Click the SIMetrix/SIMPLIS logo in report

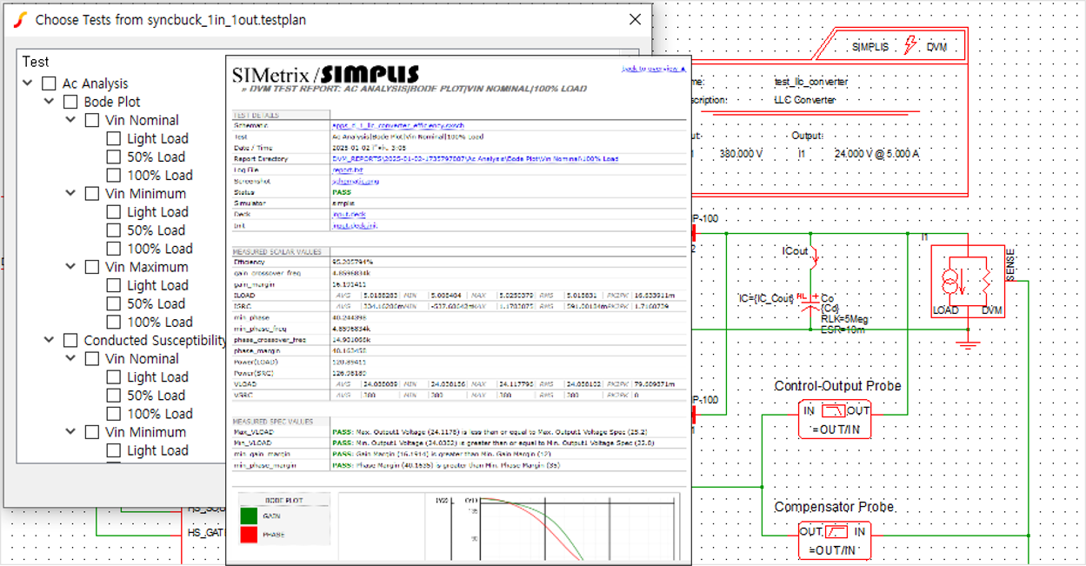pyautogui.click(x=325, y=74)
